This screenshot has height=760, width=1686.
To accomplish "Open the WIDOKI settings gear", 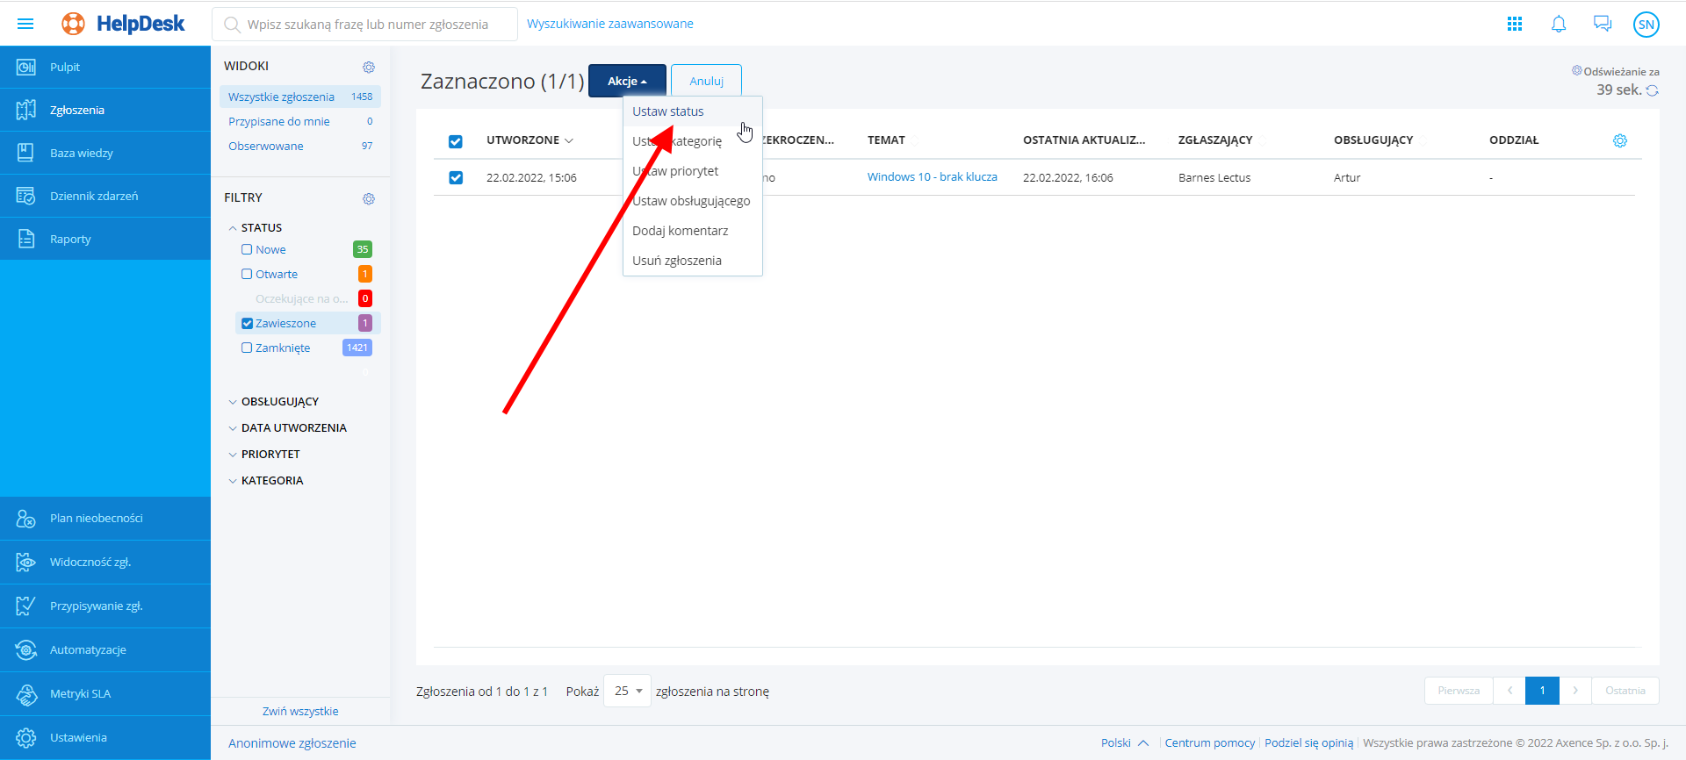I will 369,67.
